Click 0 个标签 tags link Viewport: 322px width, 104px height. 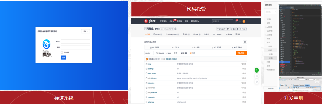pyautogui.click(x=196, y=47)
